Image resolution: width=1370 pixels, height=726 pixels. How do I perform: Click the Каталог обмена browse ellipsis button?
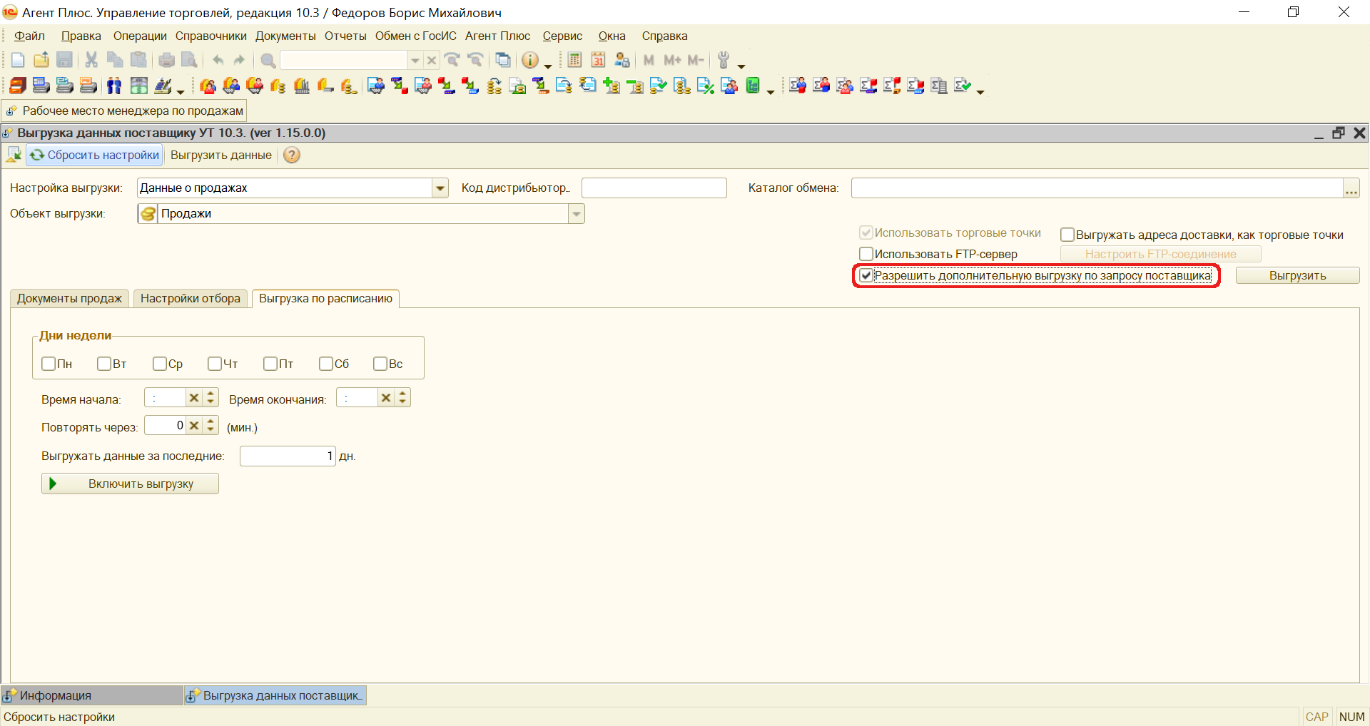[x=1351, y=188]
